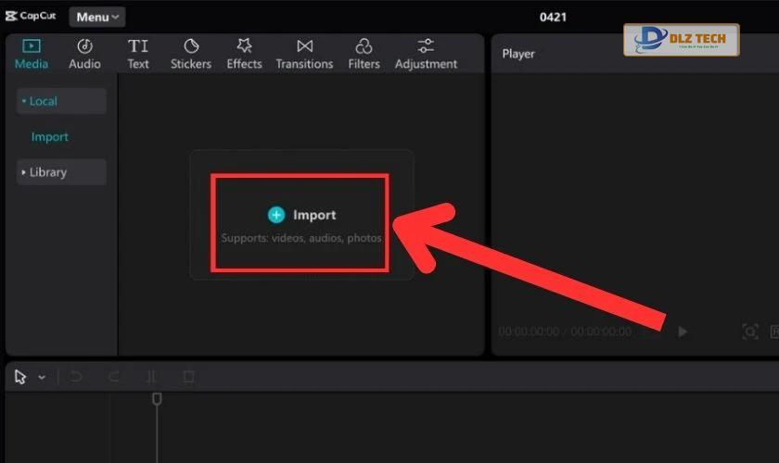Open the Adjustment panel
This screenshot has height=463, width=779.
pyautogui.click(x=426, y=54)
